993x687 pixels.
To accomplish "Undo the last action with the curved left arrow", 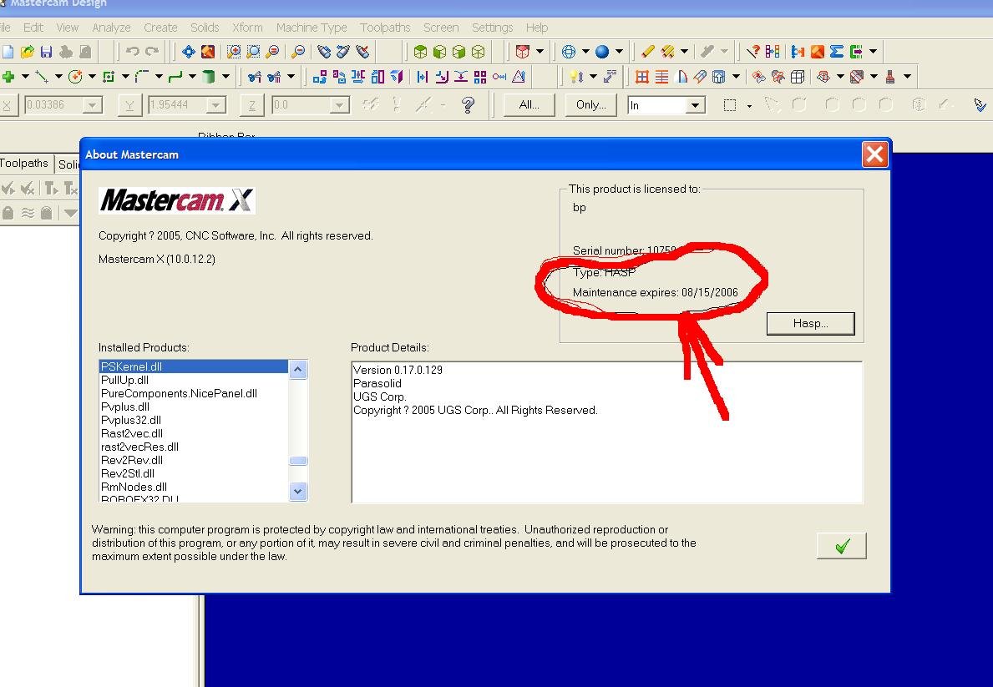I will click(132, 51).
